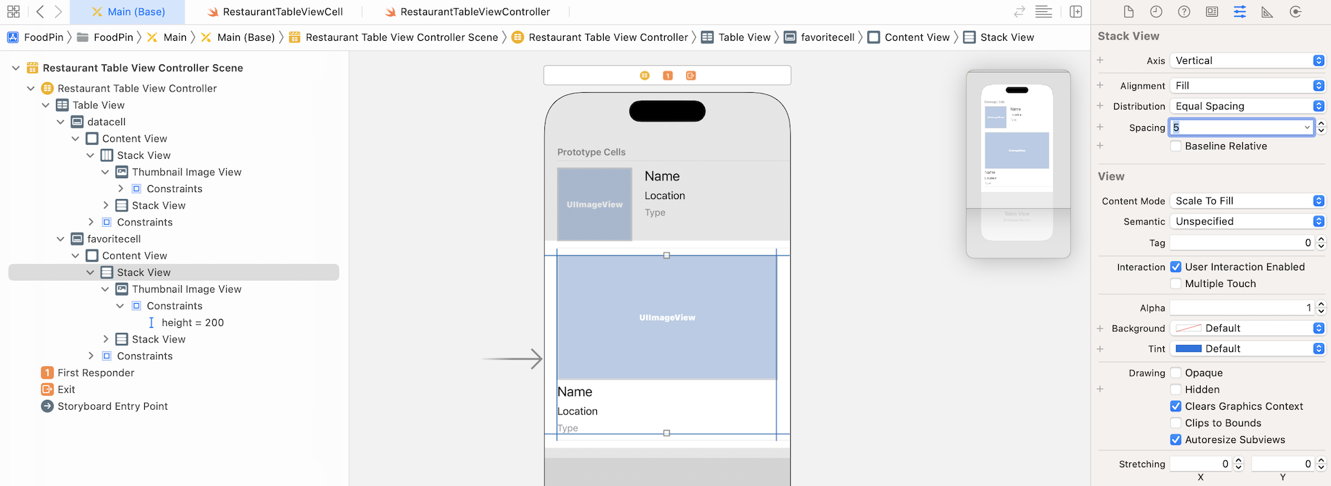This screenshot has height=486, width=1331.
Task: Open the related items grid icon
Action: (13, 12)
